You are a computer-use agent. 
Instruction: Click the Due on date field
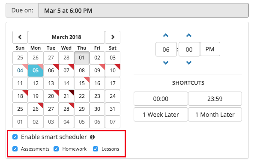(143, 10)
